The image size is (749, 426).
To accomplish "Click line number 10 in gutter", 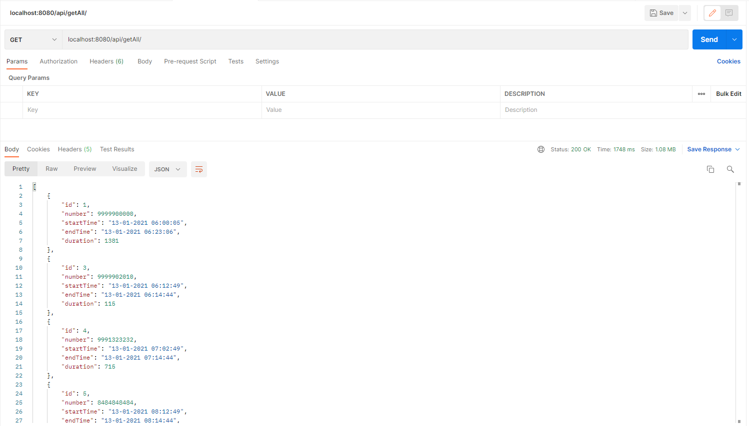I will tap(19, 268).
